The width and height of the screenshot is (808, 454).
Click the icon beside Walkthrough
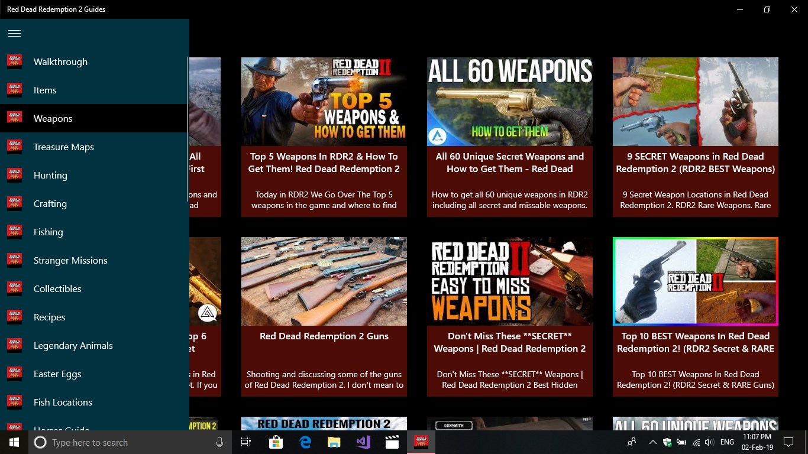(x=14, y=61)
